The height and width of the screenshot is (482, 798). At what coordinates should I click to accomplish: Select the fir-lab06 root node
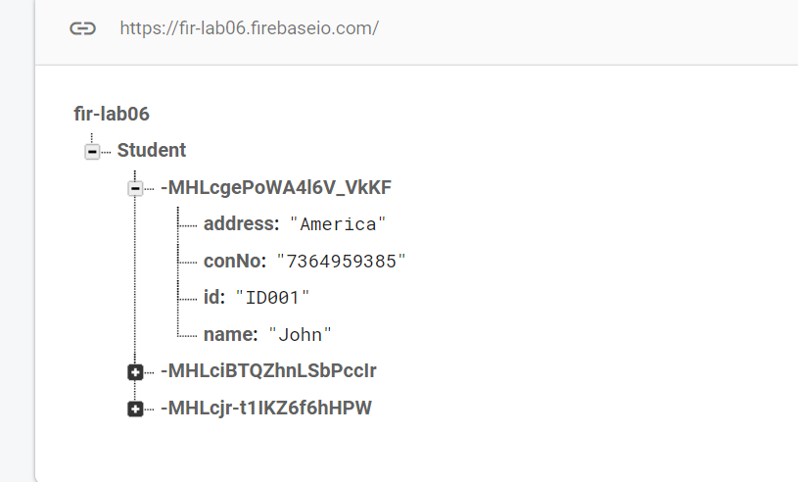click(x=112, y=114)
